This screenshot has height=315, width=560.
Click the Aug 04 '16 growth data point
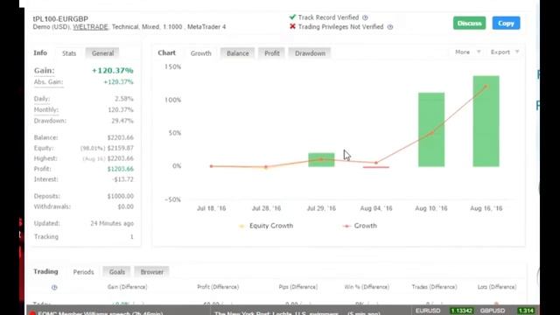(x=376, y=163)
